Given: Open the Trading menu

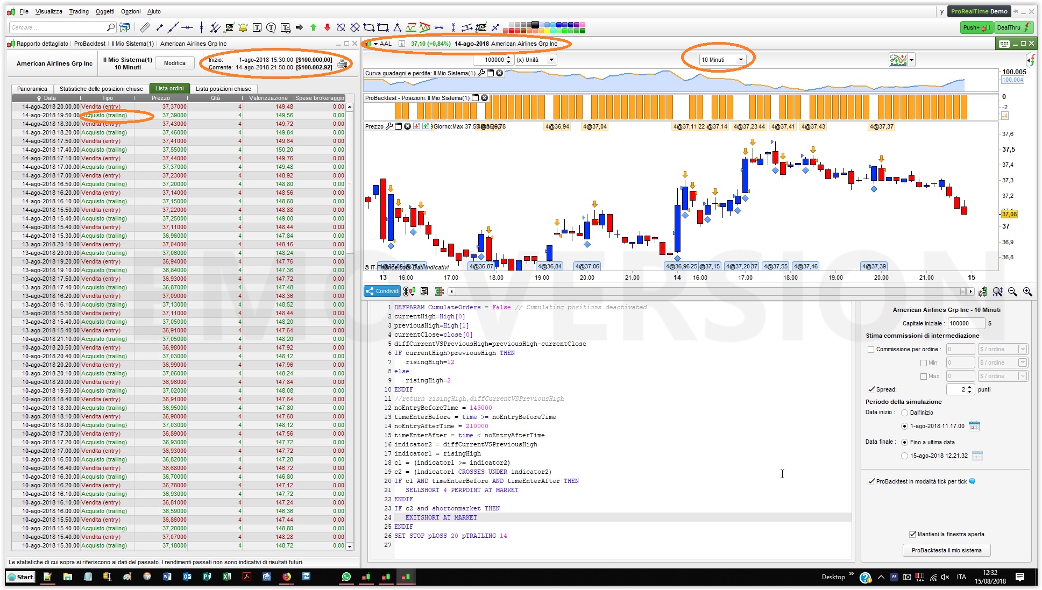Looking at the screenshot, I should click(79, 11).
